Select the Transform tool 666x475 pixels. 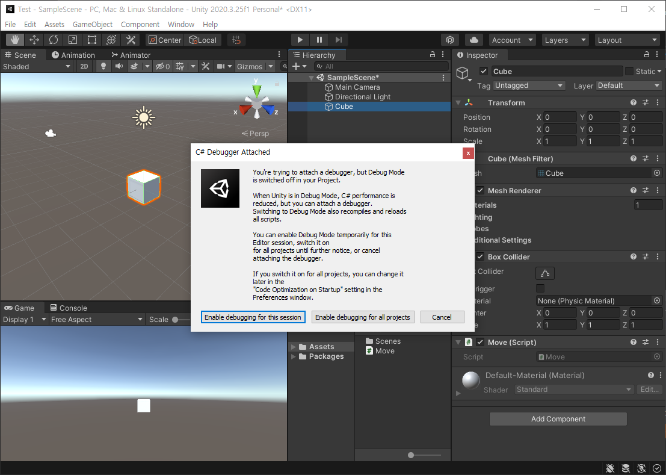pyautogui.click(x=111, y=40)
